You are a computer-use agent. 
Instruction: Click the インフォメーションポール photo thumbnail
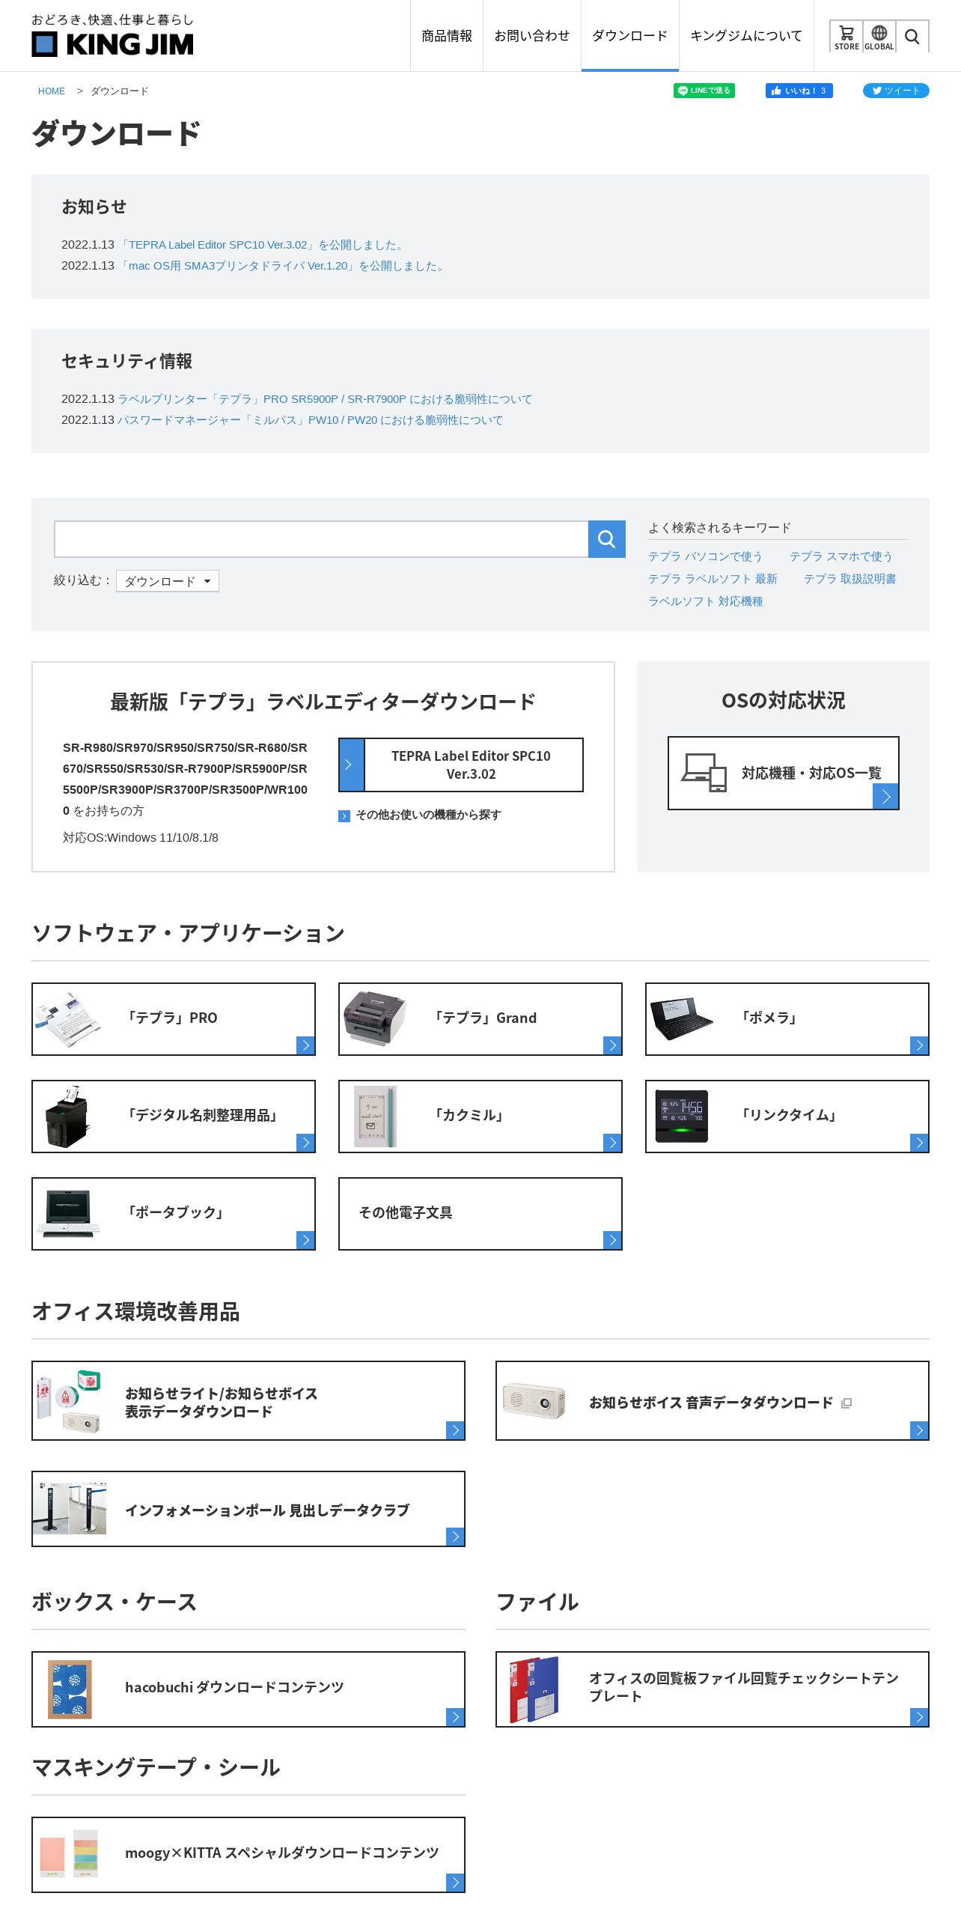click(70, 1508)
